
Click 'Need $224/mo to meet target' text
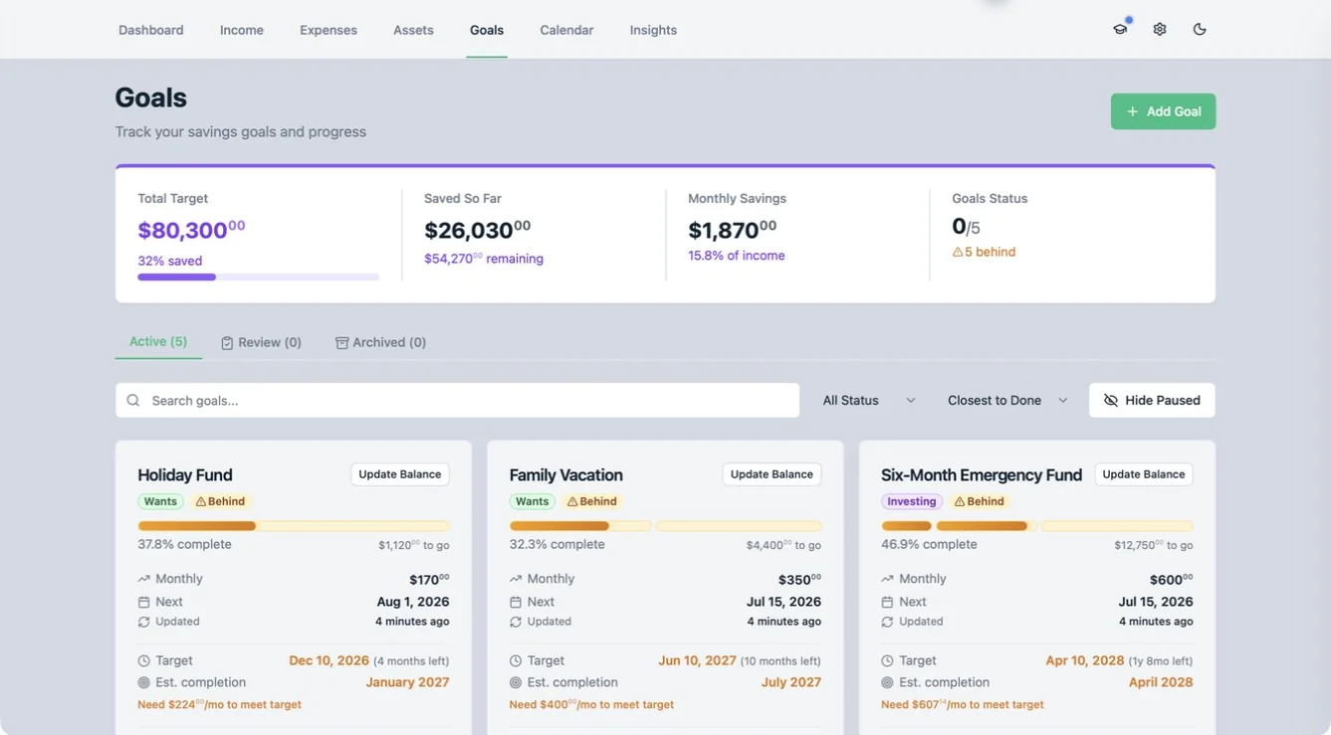[x=219, y=704]
